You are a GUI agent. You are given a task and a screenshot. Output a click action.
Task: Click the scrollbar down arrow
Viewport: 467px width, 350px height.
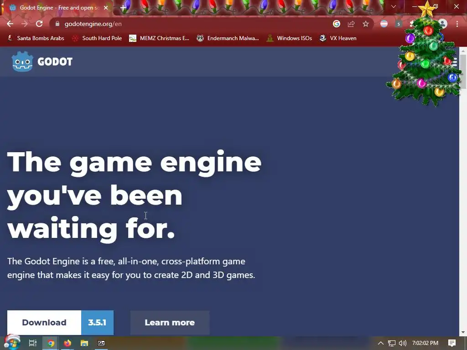[x=463, y=332]
